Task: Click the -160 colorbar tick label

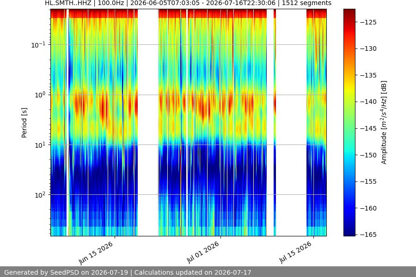Action: (x=368, y=208)
